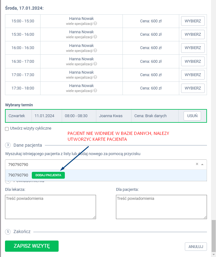Screen dimensions: 216x257
Task: Save the visit with Zapisz wizytę
Action: coord(32,246)
